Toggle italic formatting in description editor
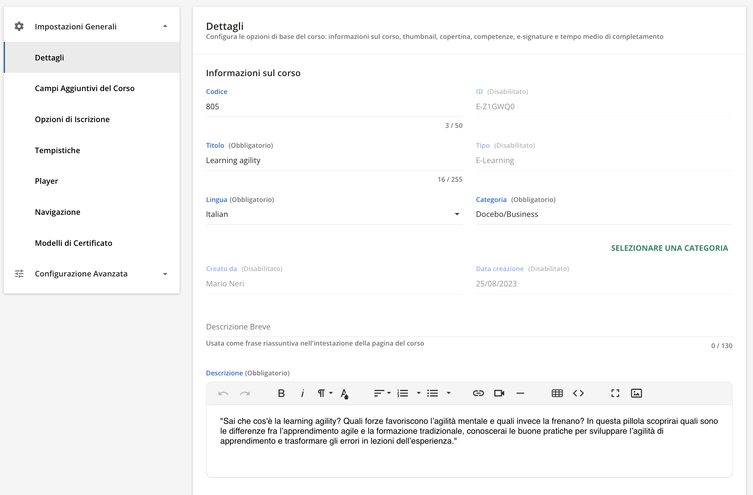 tap(303, 393)
